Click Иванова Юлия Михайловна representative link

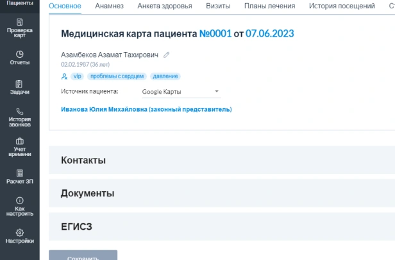point(146,110)
